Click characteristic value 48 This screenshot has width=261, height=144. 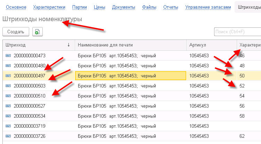242,66
